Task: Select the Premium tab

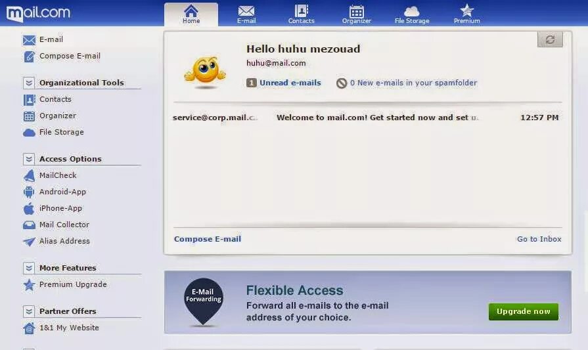Action: (467, 14)
